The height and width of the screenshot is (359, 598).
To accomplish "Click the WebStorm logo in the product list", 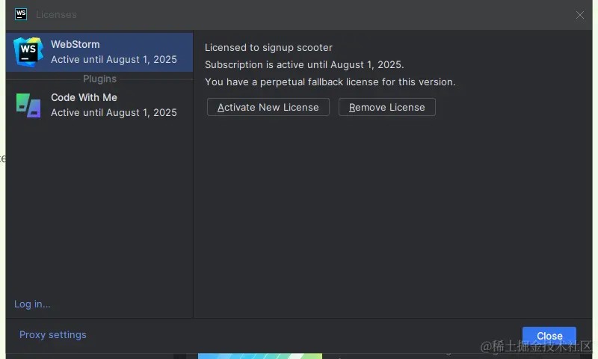I will pos(28,52).
